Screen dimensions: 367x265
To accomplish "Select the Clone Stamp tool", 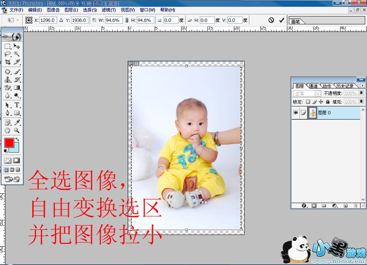I will [x=8, y=80].
